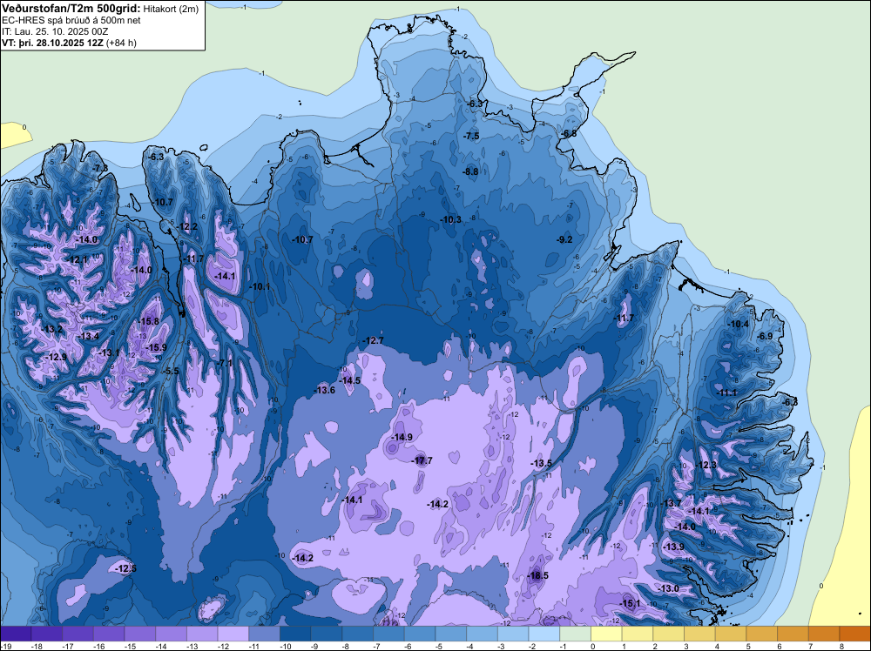Click the -14.5 temperature reading
This screenshot has width=871, height=651.
tap(350, 380)
